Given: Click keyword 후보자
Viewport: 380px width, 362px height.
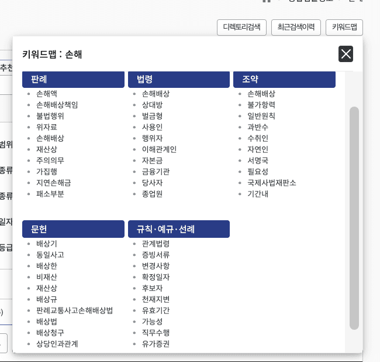Looking at the screenshot, I should click(x=152, y=288).
